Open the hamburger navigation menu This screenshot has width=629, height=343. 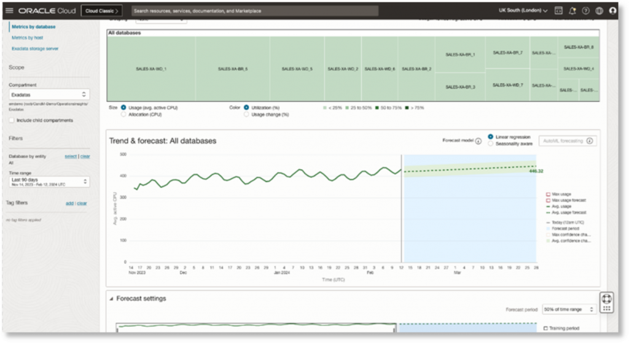[x=9, y=10]
